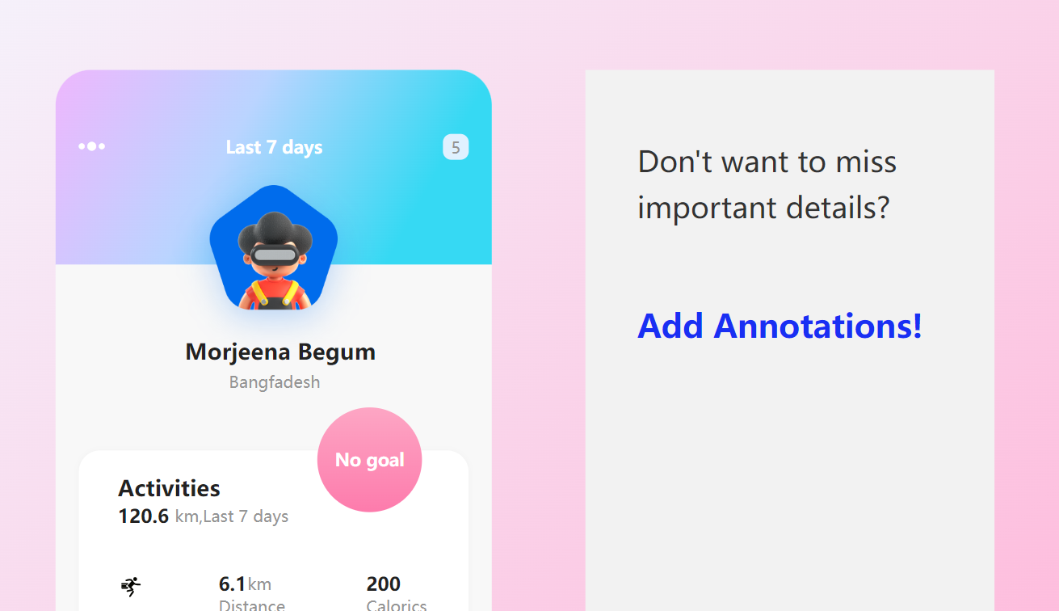Click the VR avatar profile picture
This screenshot has height=611, width=1059.
click(274, 260)
